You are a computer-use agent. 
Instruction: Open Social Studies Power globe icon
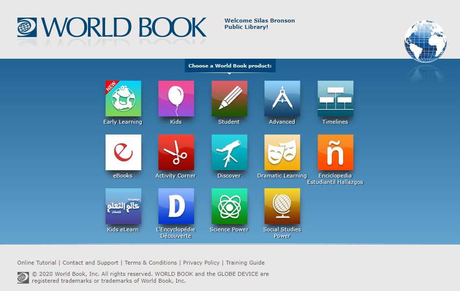[282, 206]
